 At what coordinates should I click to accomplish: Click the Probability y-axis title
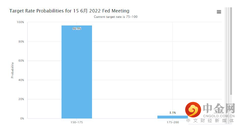coord(12,70)
